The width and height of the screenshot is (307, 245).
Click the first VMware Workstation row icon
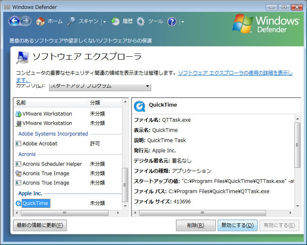[x=18, y=114]
